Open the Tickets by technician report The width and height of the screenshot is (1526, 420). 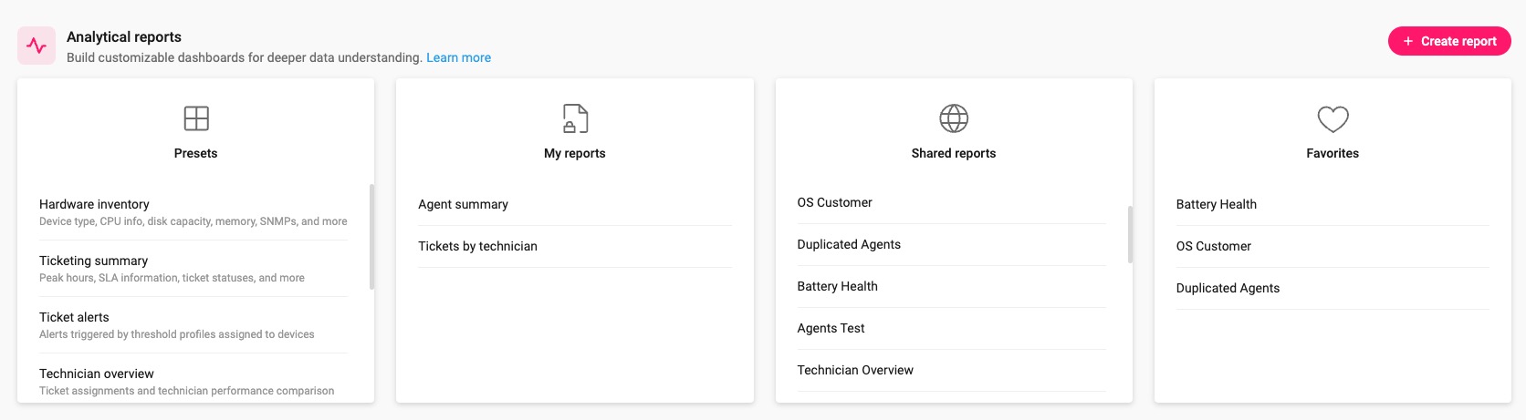pyautogui.click(x=477, y=246)
